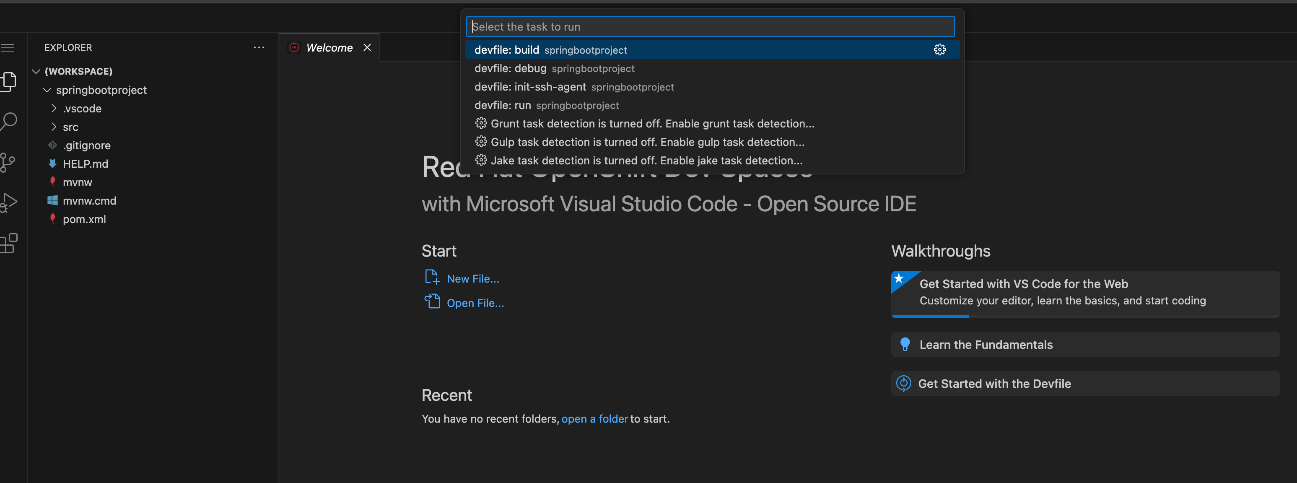1297x483 pixels.
Task: Open Learn the Fundamentals walkthrough
Action: pos(1085,345)
